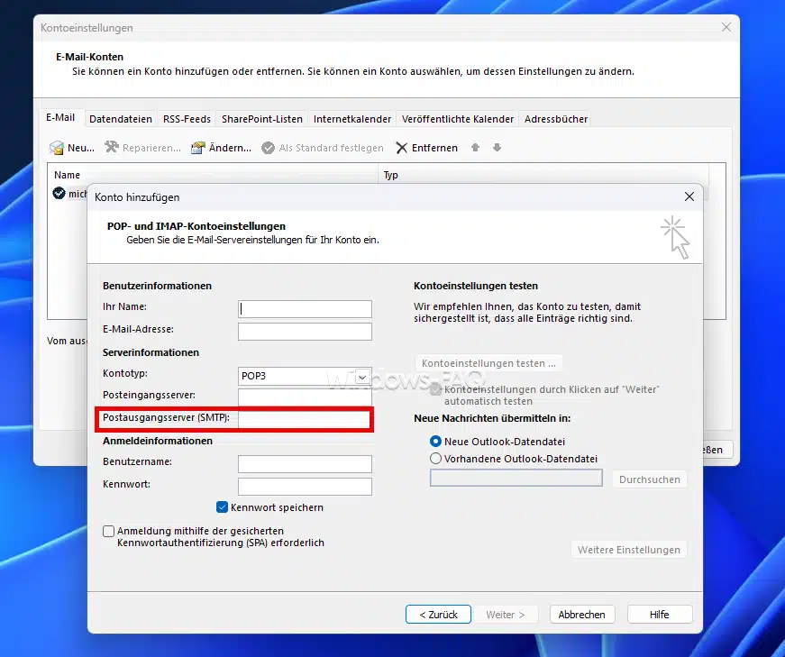Click the Ihr Name text field
This screenshot has width=785, height=657.
point(305,308)
